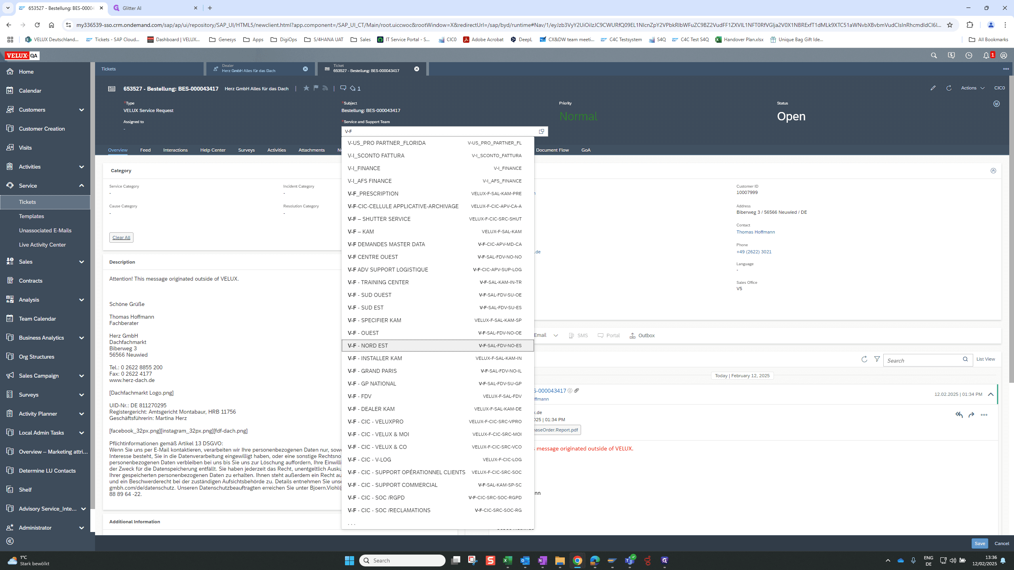Screen dimensions: 1014x570
Task: Collapse the Service menu section
Action: (82, 186)
